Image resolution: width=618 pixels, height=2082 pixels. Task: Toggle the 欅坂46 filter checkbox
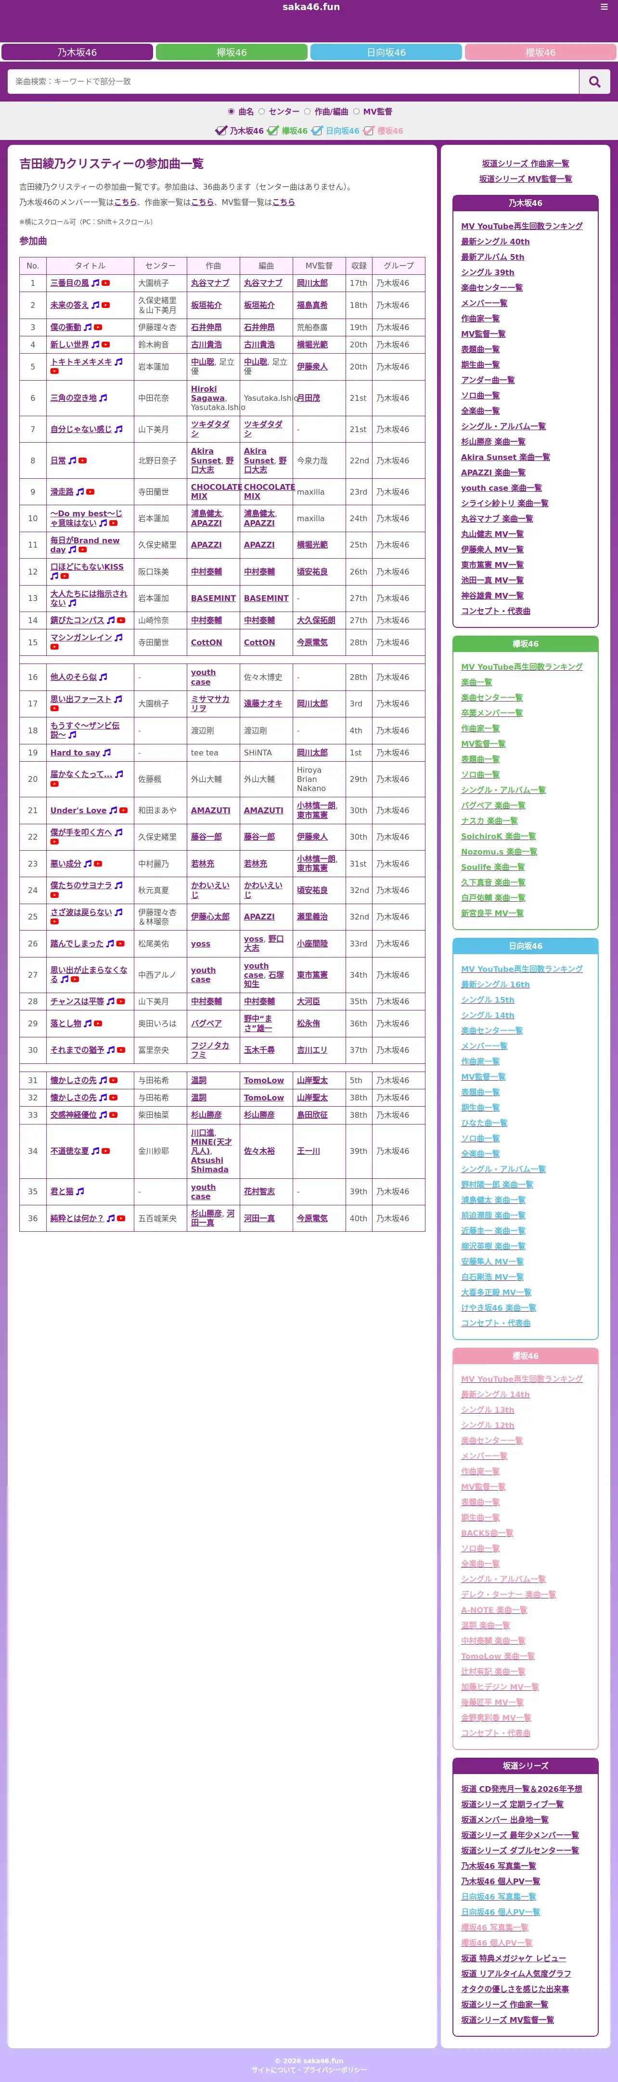[x=273, y=130]
